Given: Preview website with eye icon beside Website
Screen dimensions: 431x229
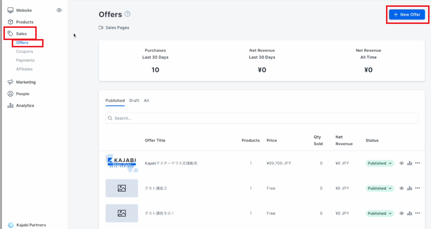Looking at the screenshot, I should tap(59, 10).
